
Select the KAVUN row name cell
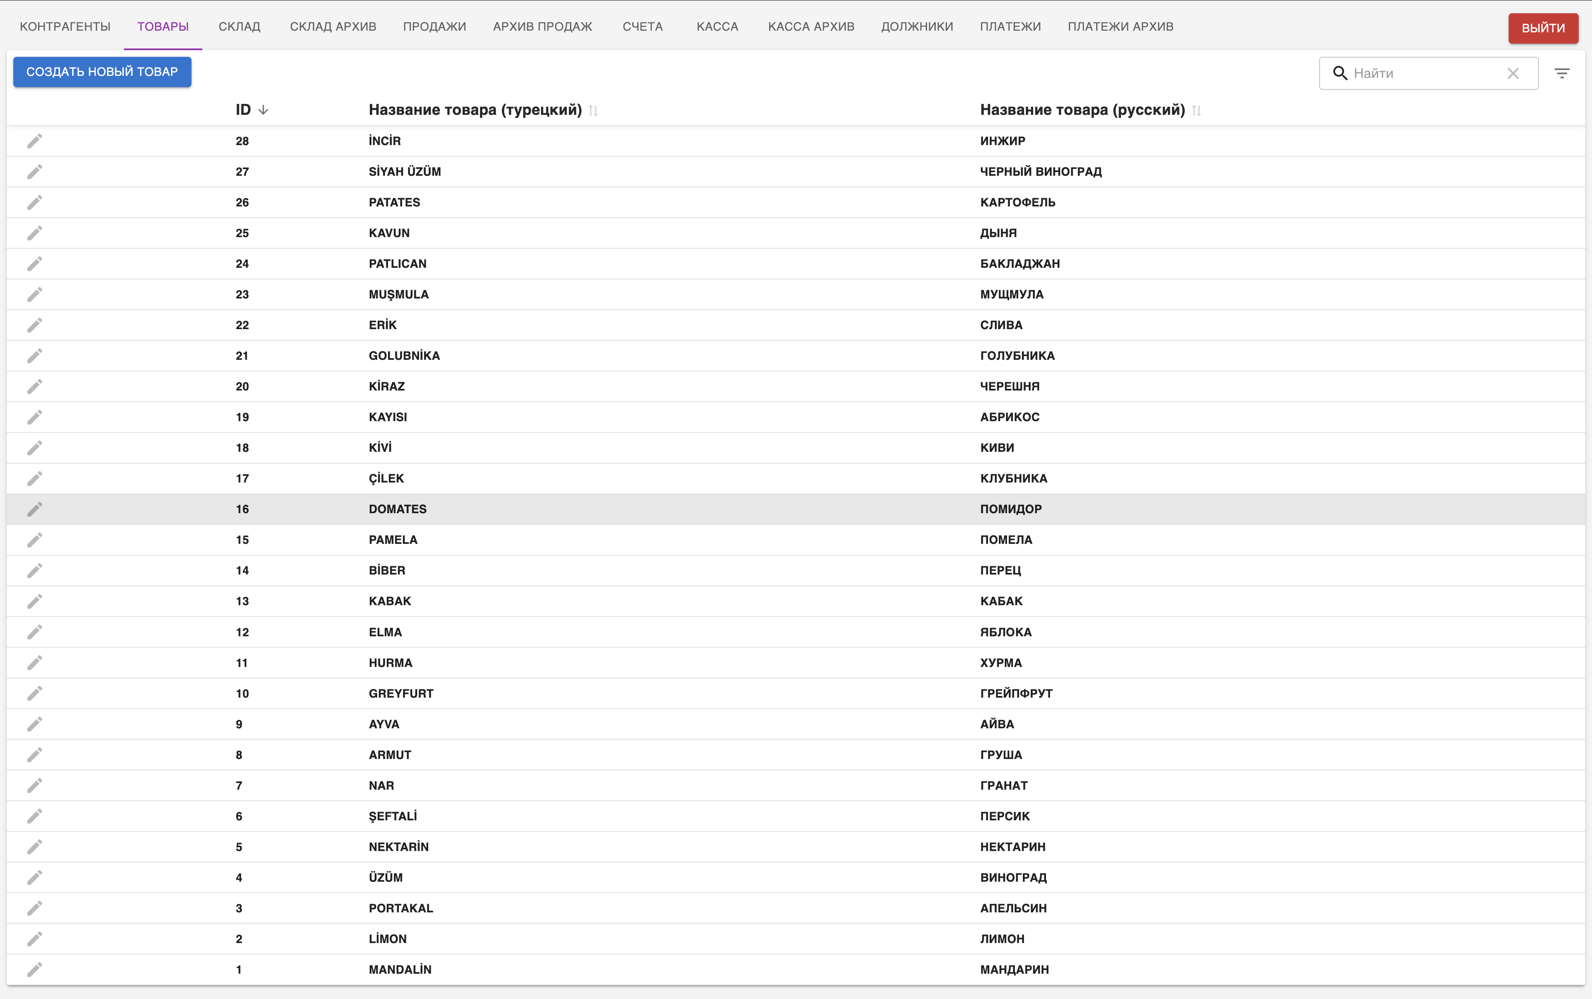point(389,233)
